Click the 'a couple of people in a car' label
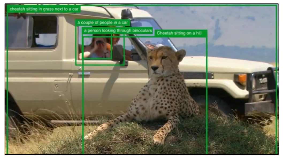Screen dimensions: 283x161 tap(102, 22)
